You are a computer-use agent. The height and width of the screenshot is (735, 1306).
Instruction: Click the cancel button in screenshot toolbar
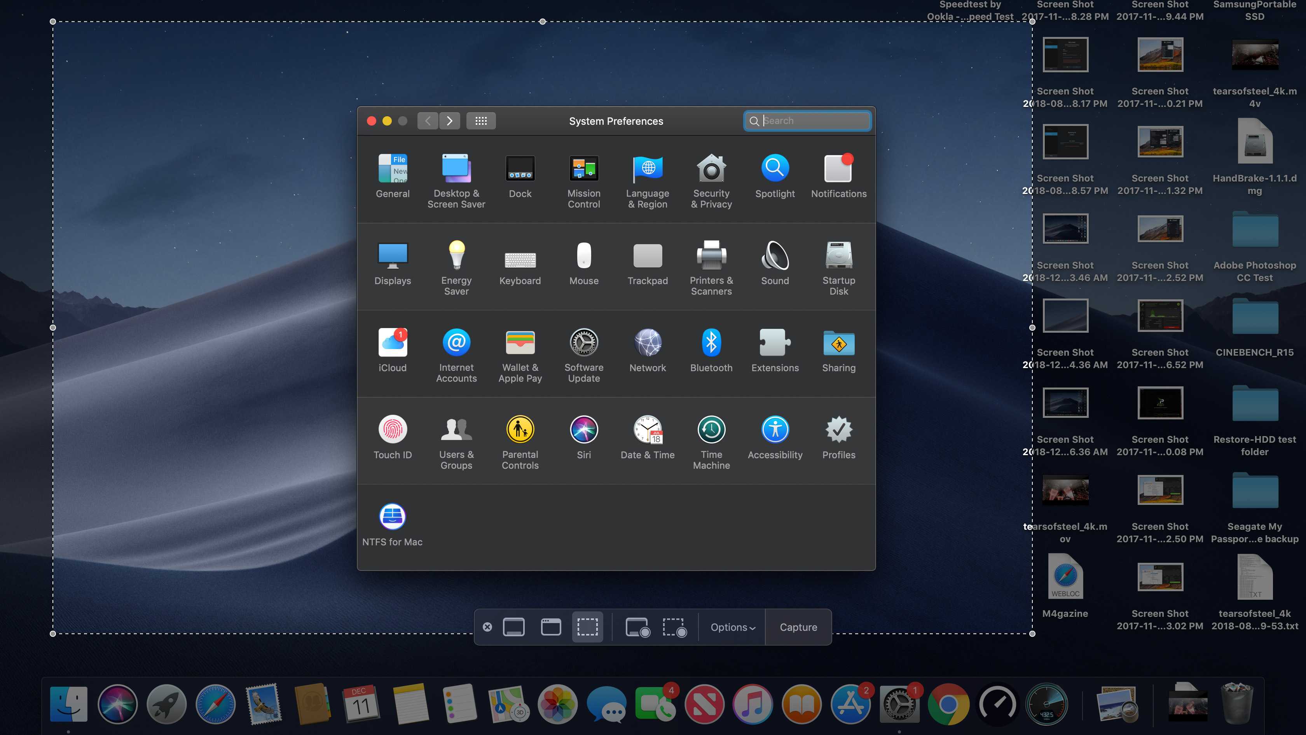pyautogui.click(x=487, y=627)
